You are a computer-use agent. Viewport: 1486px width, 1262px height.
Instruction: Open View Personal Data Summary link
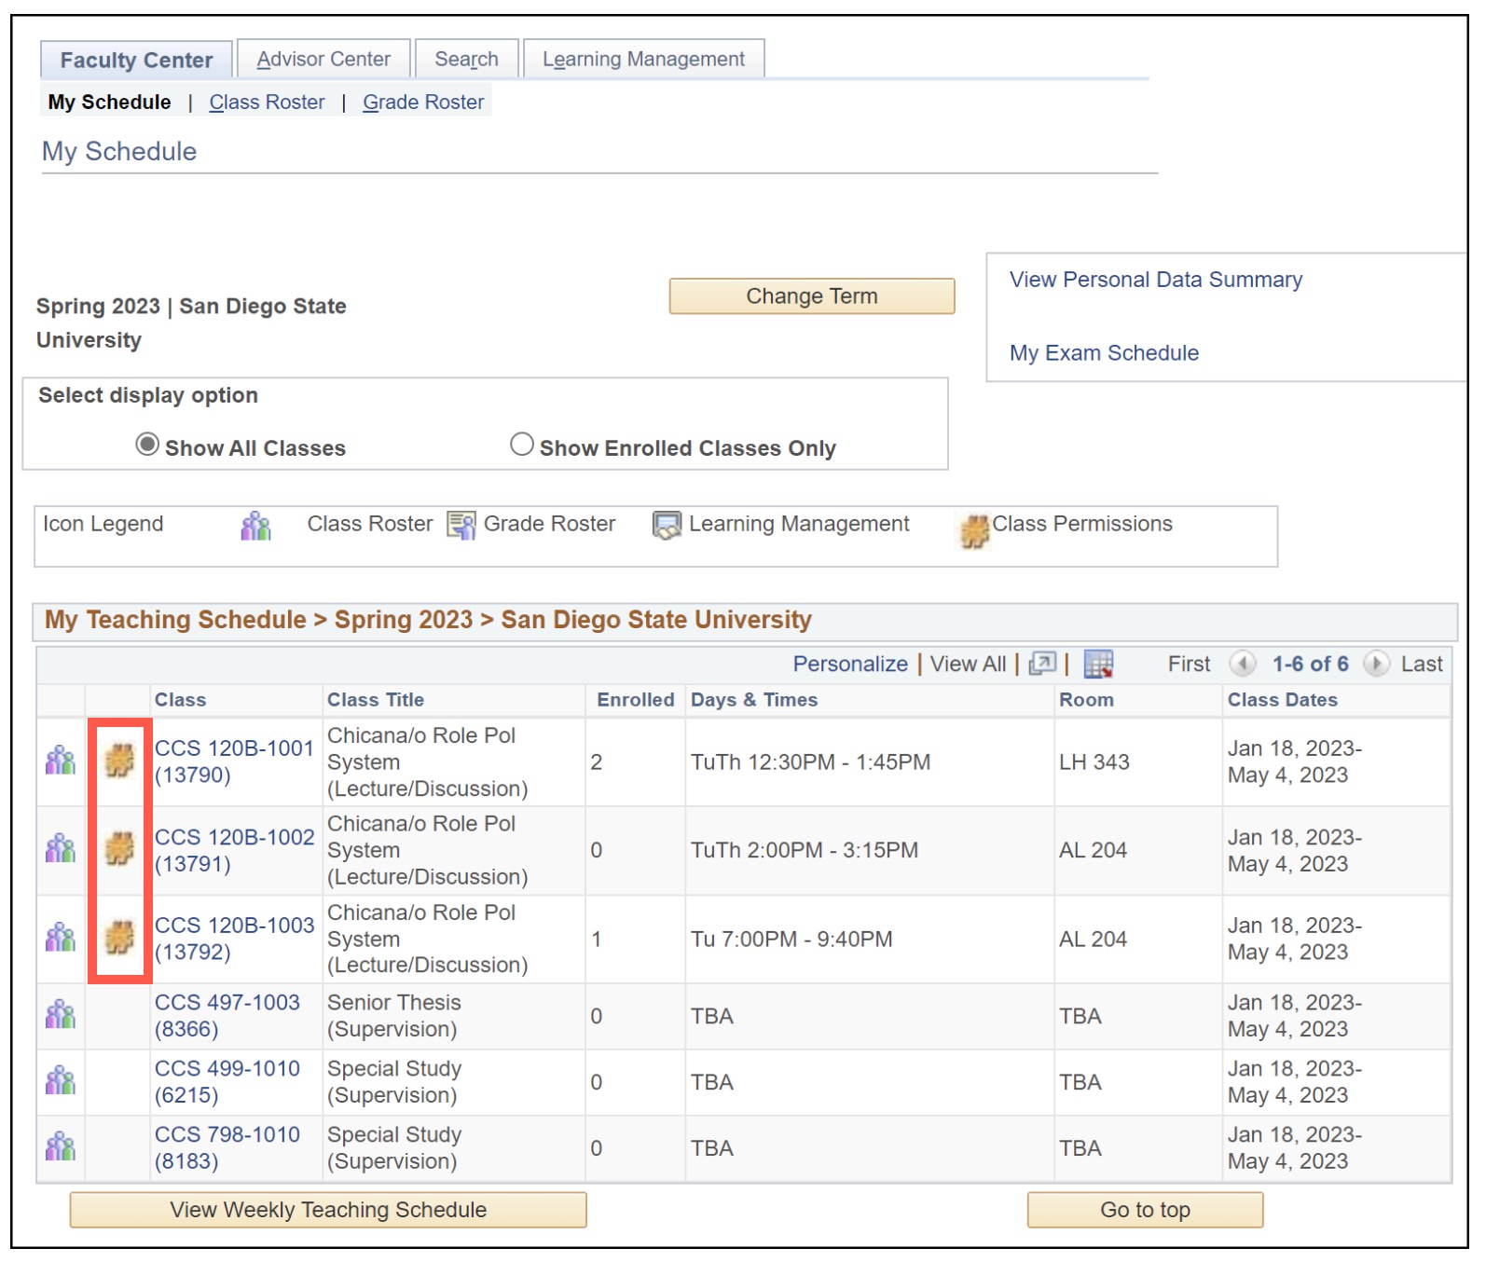tap(1155, 280)
